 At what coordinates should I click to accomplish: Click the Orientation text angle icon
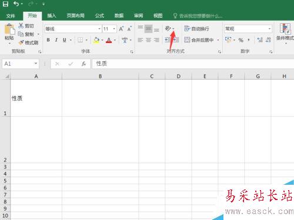pyautogui.click(x=168, y=29)
